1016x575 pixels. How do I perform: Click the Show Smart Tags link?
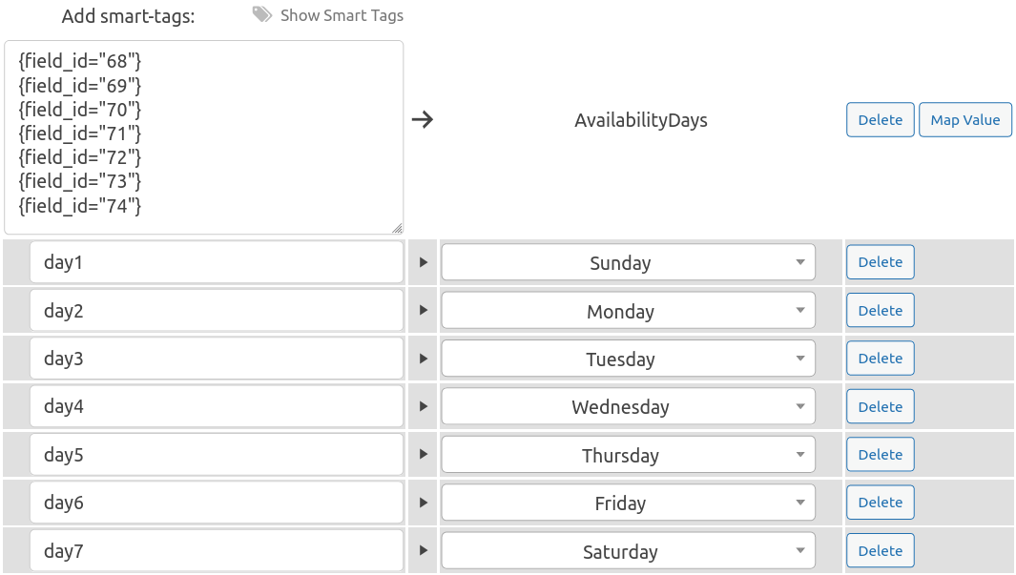342,15
